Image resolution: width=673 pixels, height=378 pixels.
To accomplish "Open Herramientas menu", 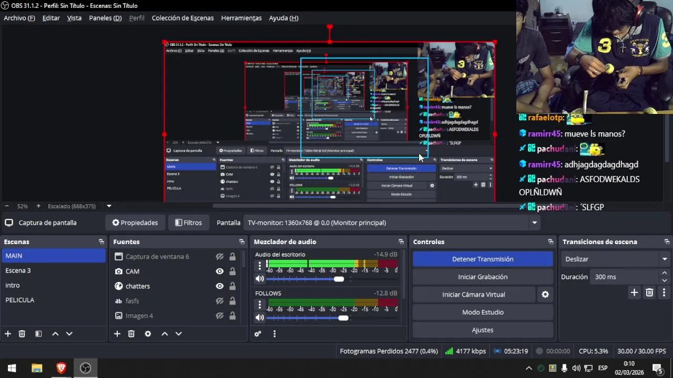I will click(x=241, y=18).
